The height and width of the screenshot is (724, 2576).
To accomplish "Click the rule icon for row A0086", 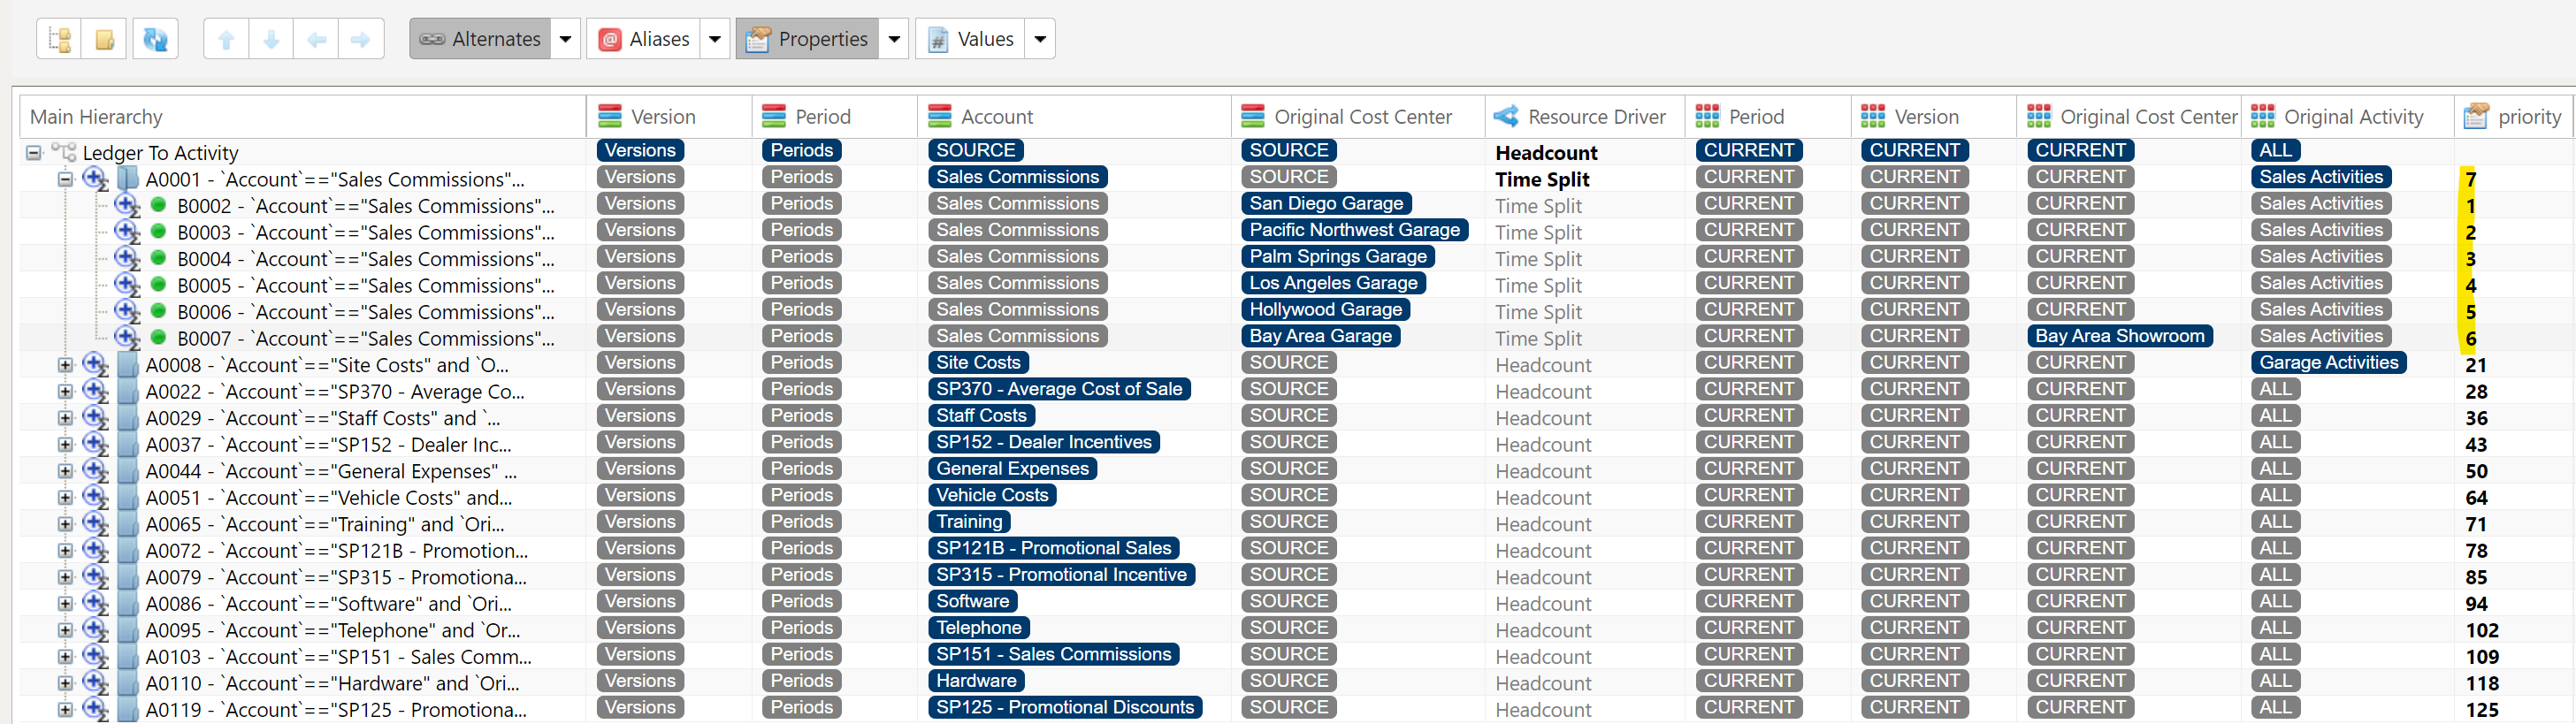I will [95, 603].
